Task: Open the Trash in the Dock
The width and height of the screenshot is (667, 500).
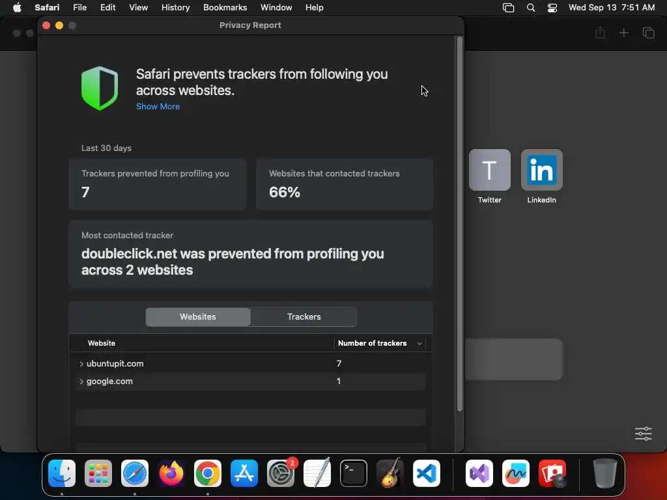Action: (x=605, y=473)
